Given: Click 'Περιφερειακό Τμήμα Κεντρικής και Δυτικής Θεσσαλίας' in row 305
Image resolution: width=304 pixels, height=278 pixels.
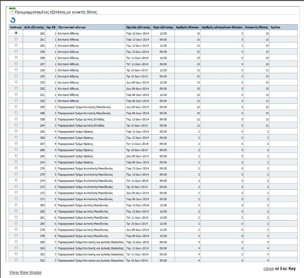Looking at the screenshot, I should coord(91,242).
